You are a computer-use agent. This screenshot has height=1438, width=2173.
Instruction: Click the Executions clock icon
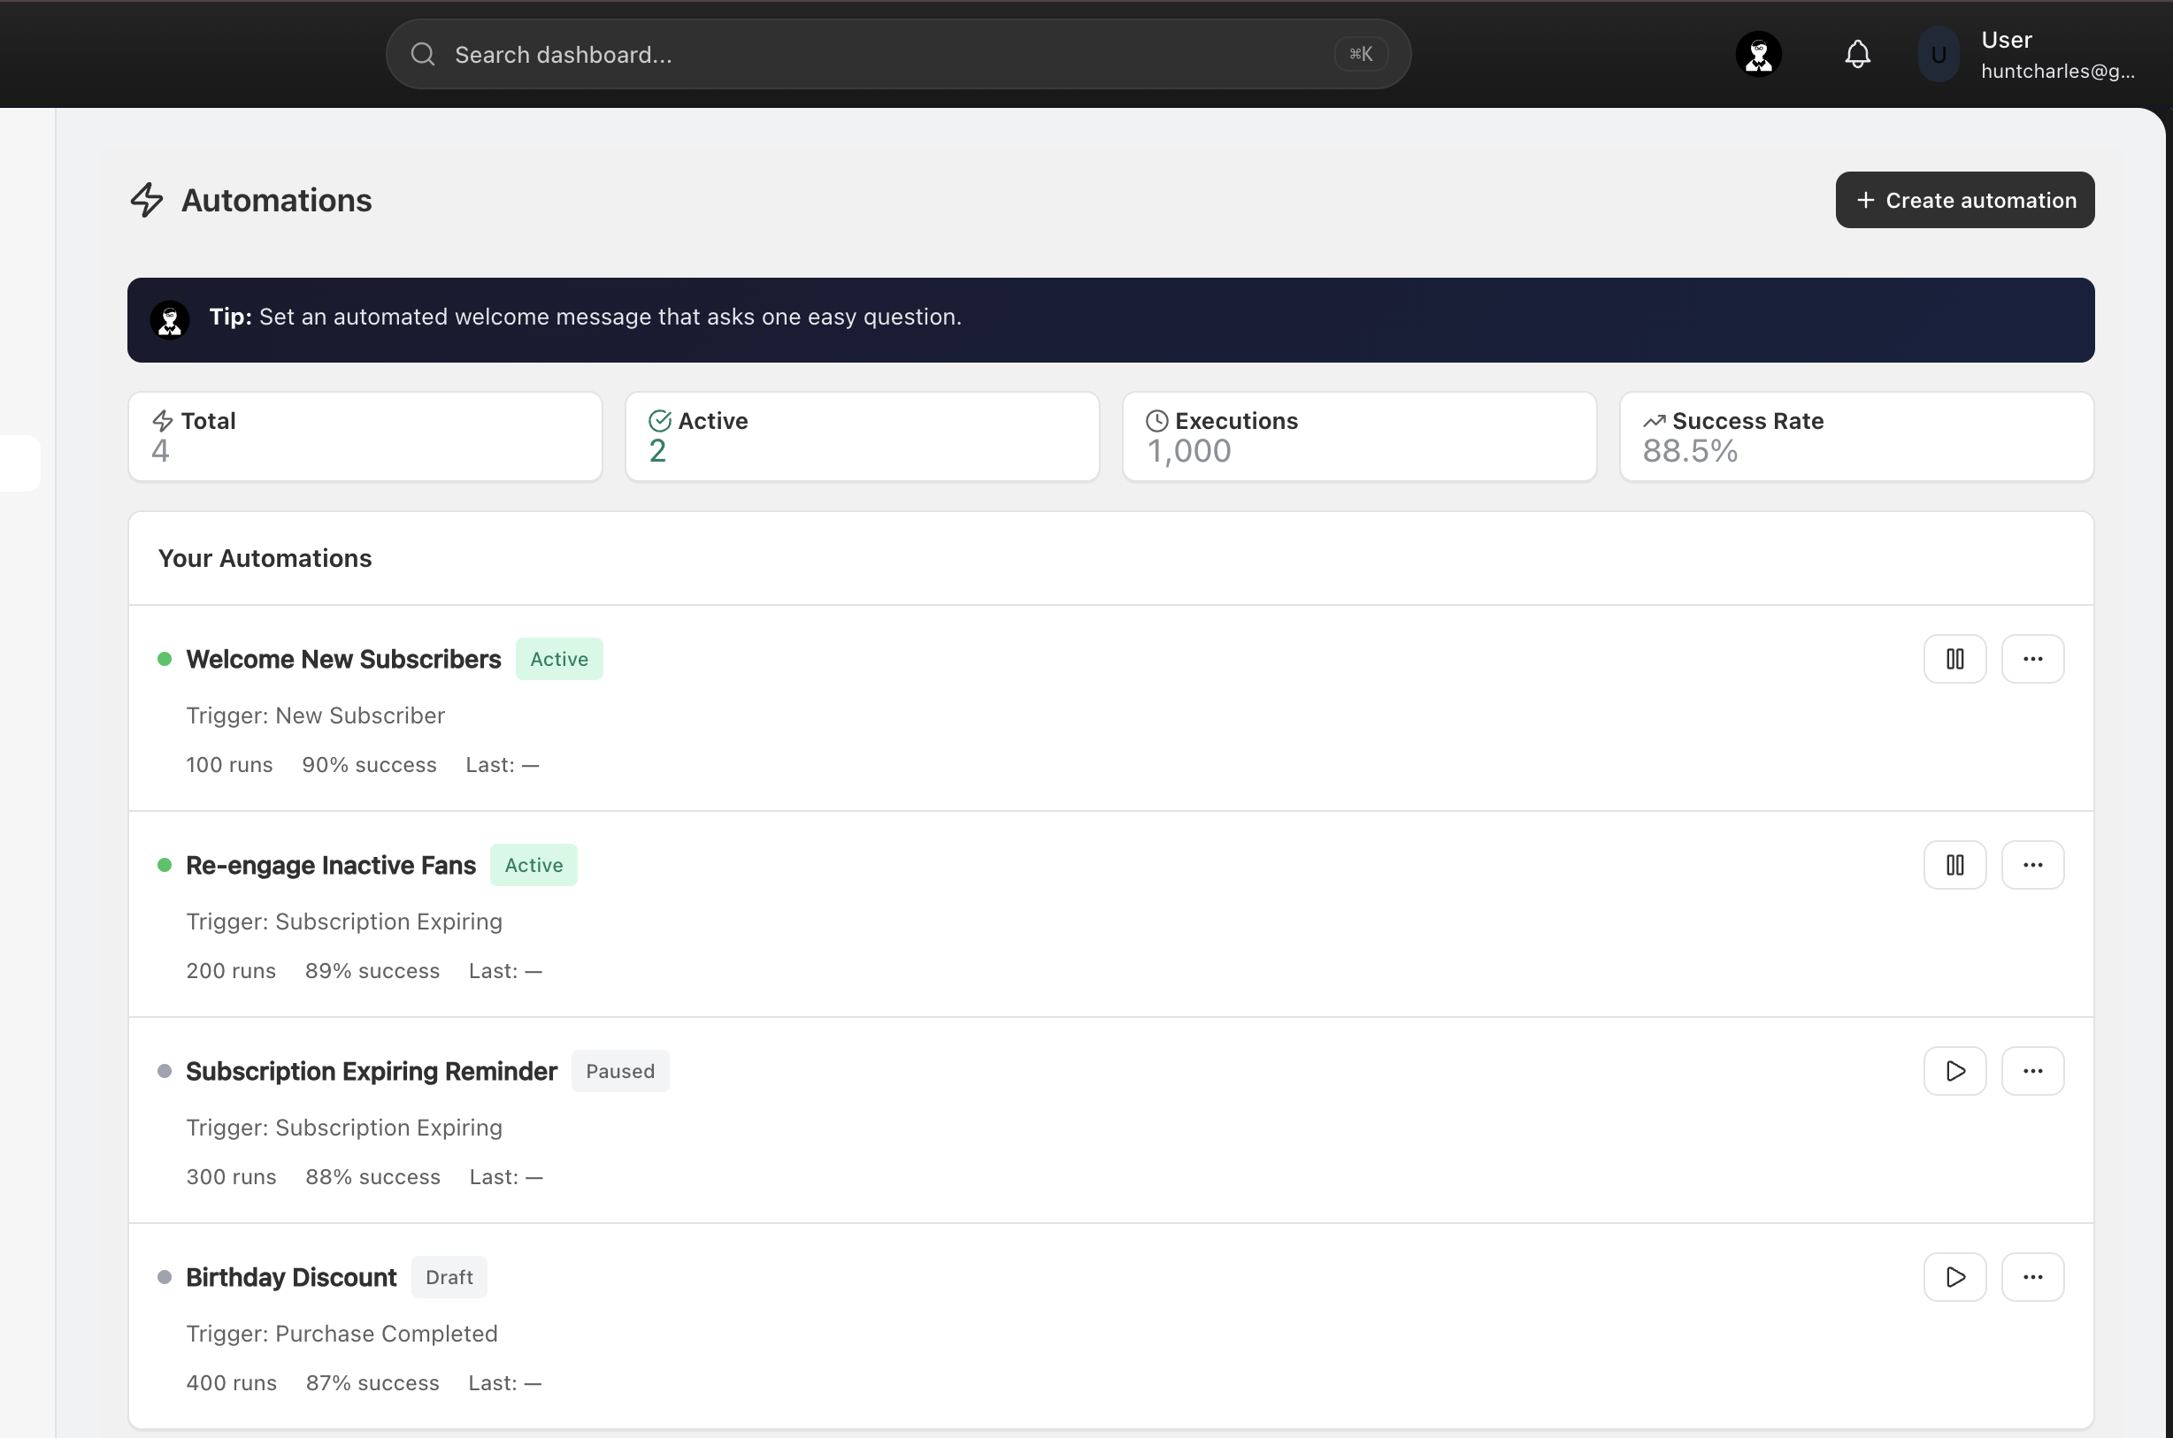pos(1156,421)
